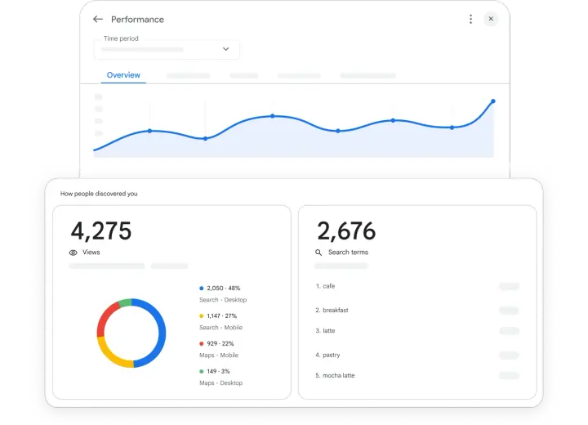Viewport: 588px width, 425px height.
Task: Select search term '4. pastry'
Action: coord(327,355)
